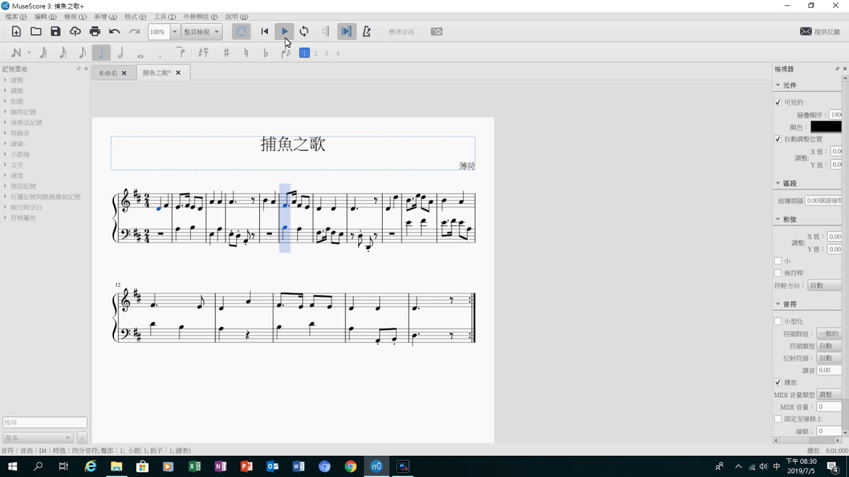Toggle the 播放 checkbox
Viewport: 849px width, 477px height.
click(778, 382)
